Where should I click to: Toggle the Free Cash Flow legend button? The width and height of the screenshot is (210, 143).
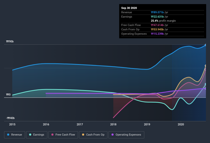click(63, 135)
